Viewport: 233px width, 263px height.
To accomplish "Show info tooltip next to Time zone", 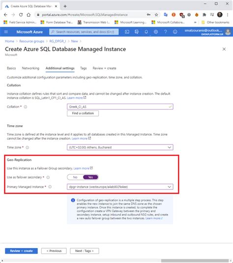I will point(28,148).
